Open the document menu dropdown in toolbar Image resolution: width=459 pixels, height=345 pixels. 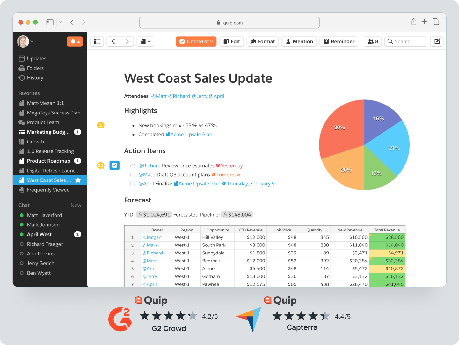click(146, 41)
